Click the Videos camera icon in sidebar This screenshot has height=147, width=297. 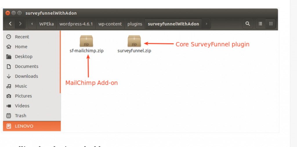coord(9,106)
